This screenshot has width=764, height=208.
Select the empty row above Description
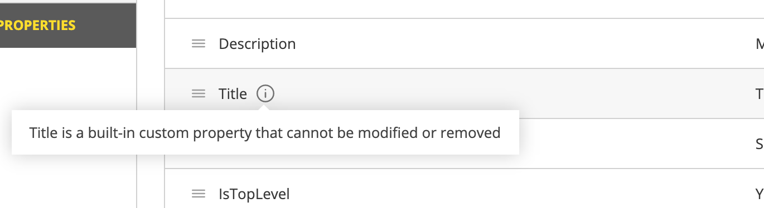coord(464,9)
